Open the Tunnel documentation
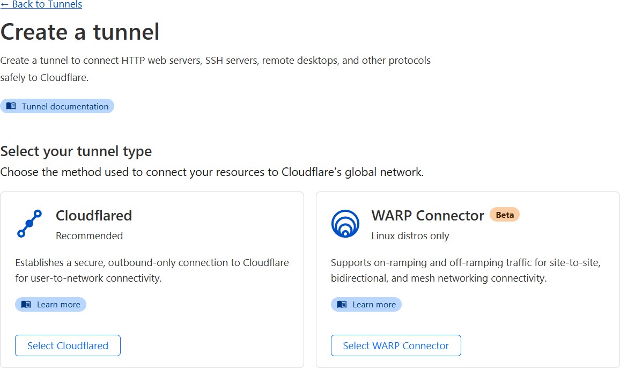This screenshot has width=620, height=368. [x=57, y=106]
